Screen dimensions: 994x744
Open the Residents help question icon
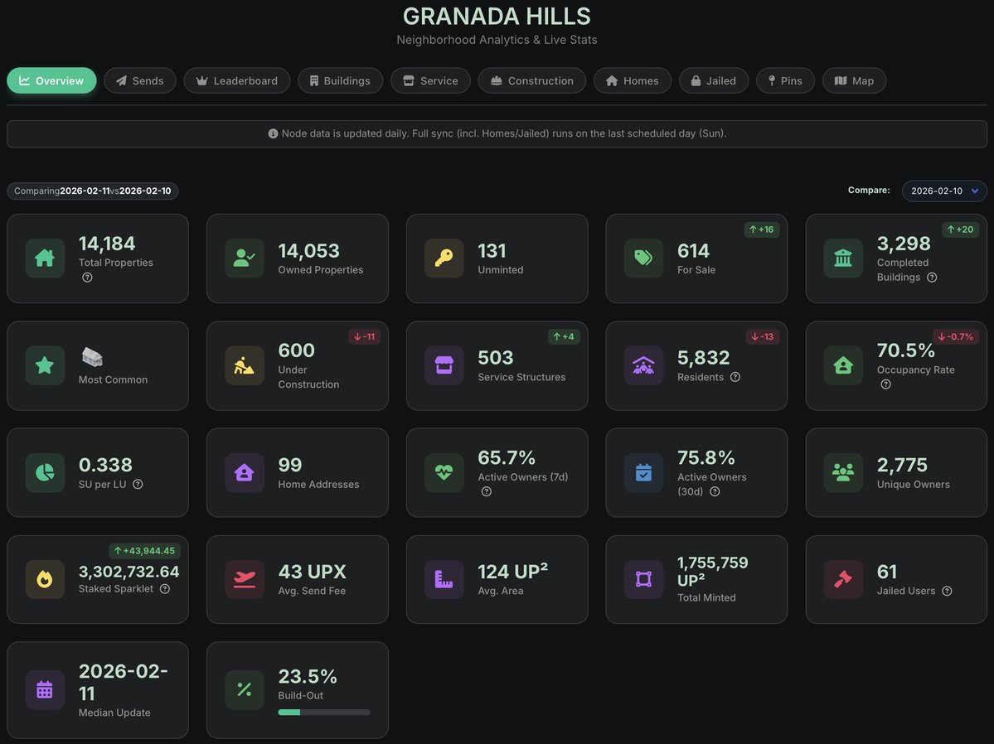tap(735, 377)
